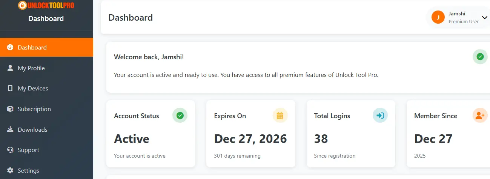490x179 pixels.
Task: Click green checkmark on Account Status card
Action: point(180,116)
